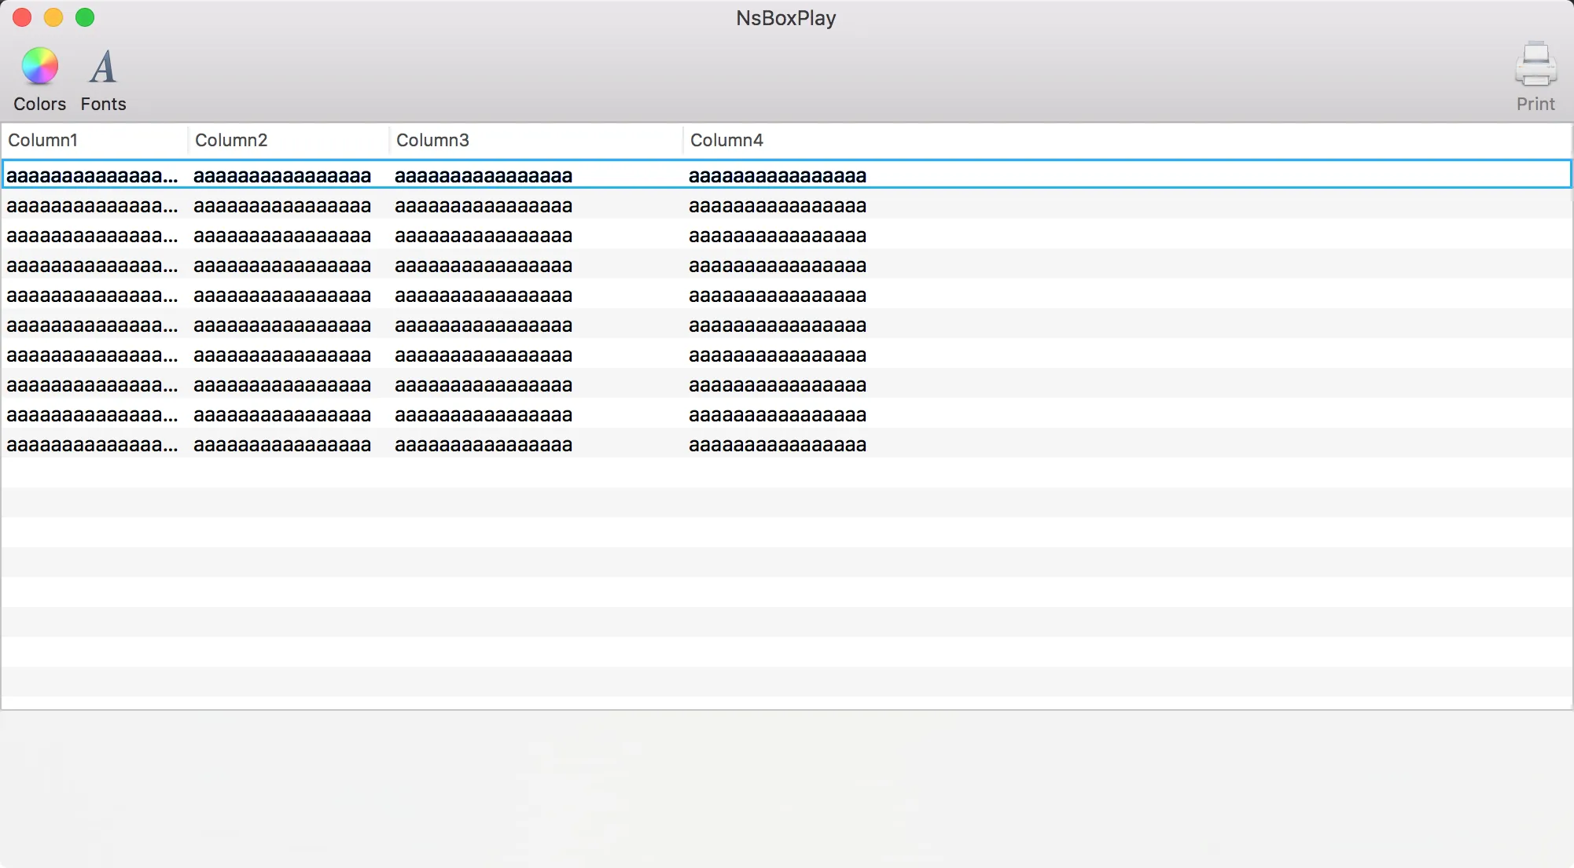
Task: Click the Print toolbar icon
Action: click(x=1535, y=66)
